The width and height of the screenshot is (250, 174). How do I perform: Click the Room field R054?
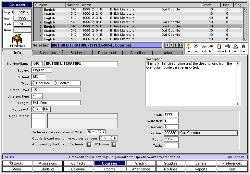tap(171, 139)
